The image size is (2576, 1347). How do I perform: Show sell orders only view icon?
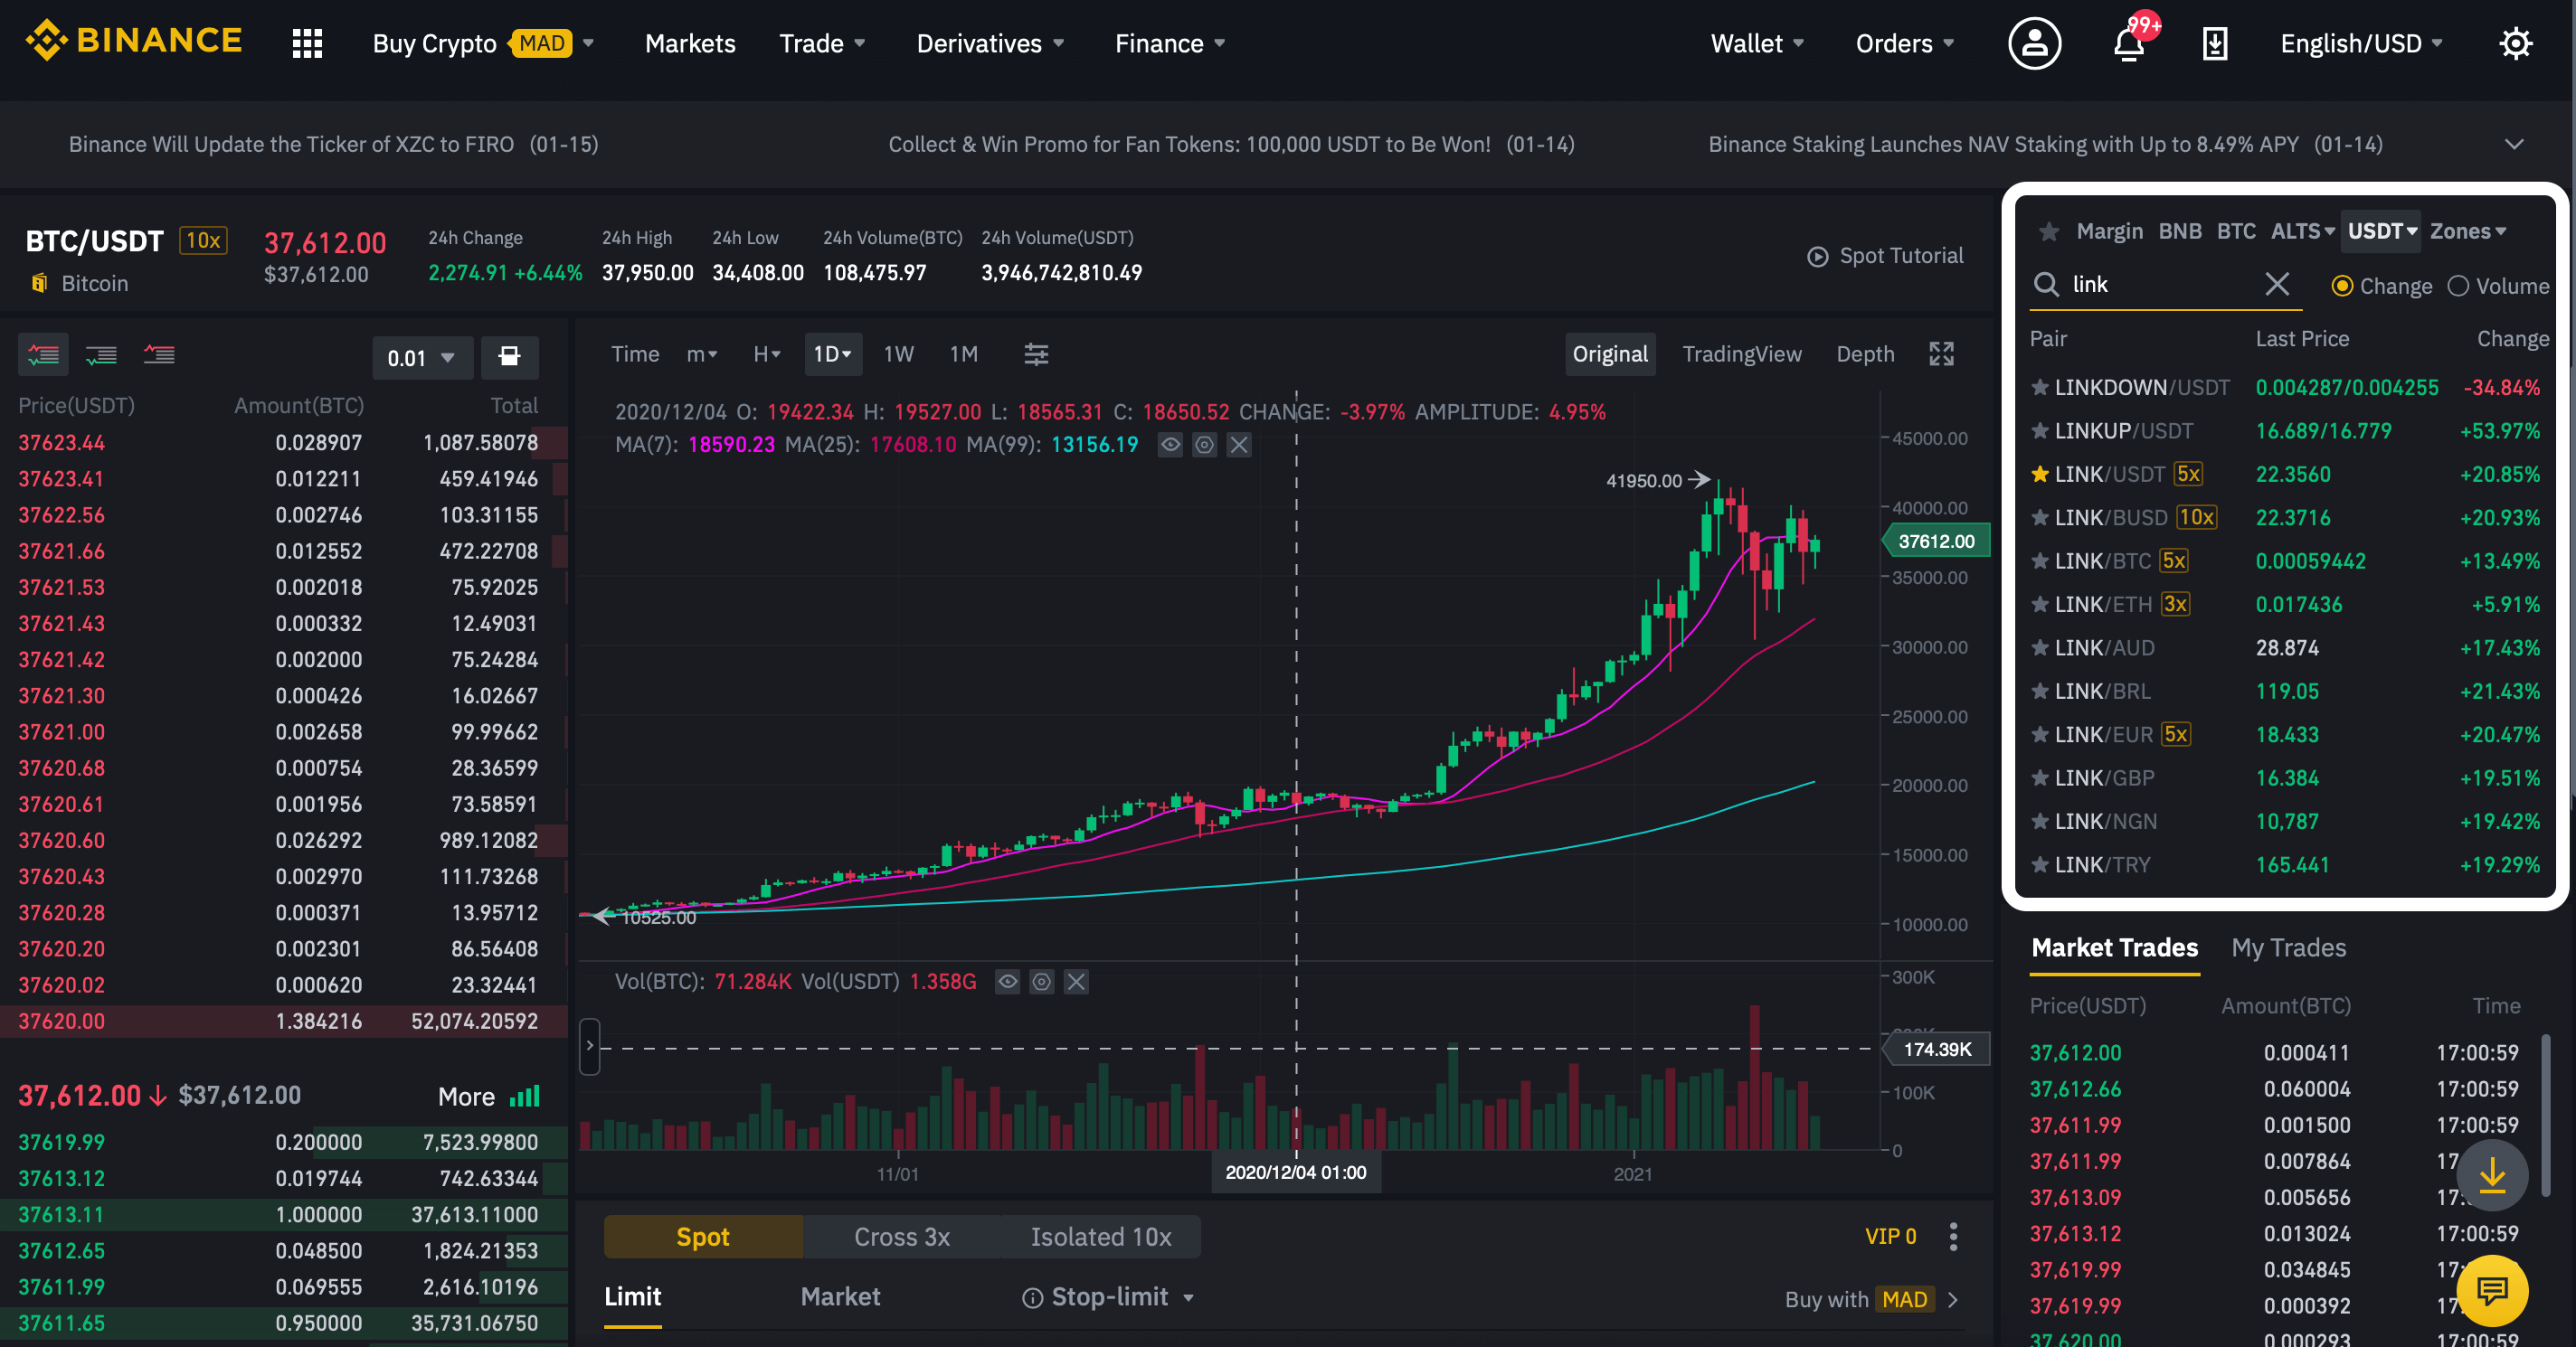pyautogui.click(x=159, y=354)
